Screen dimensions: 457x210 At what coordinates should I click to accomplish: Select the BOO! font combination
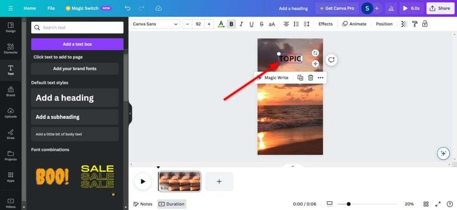pyautogui.click(x=53, y=177)
